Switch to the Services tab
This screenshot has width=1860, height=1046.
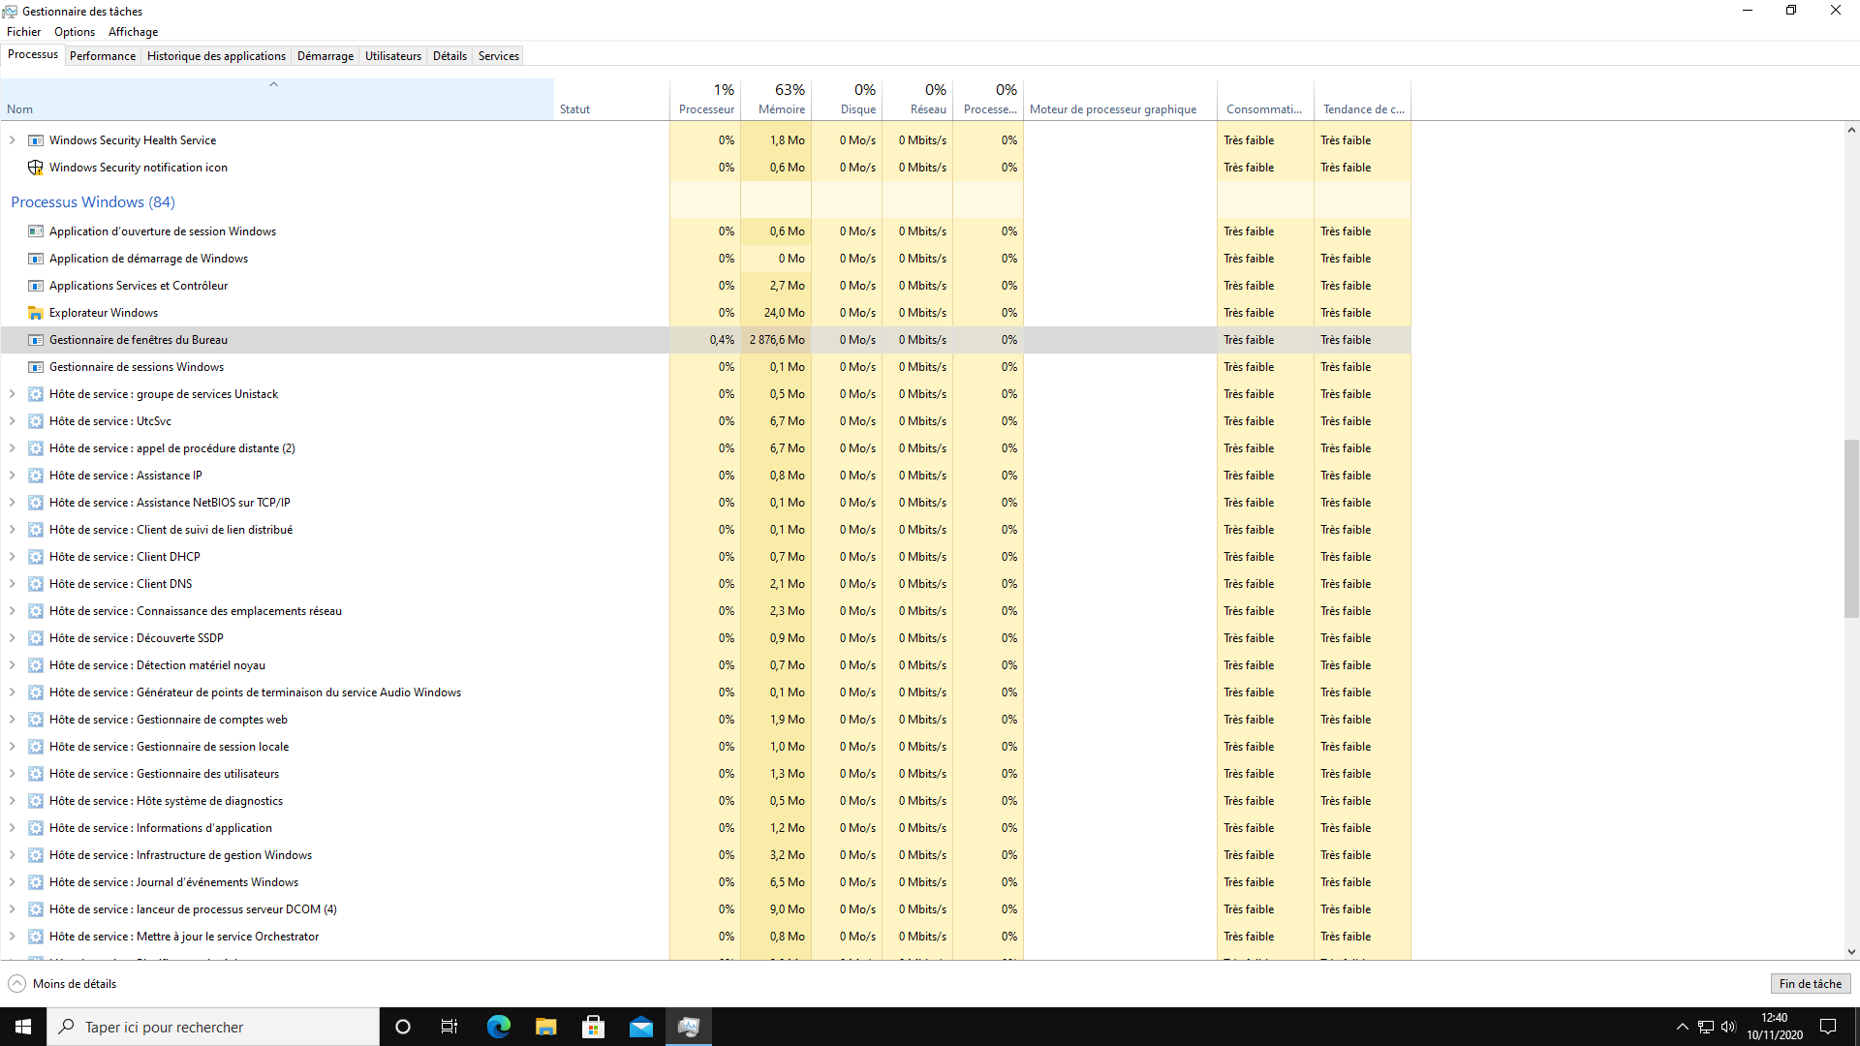499,56
